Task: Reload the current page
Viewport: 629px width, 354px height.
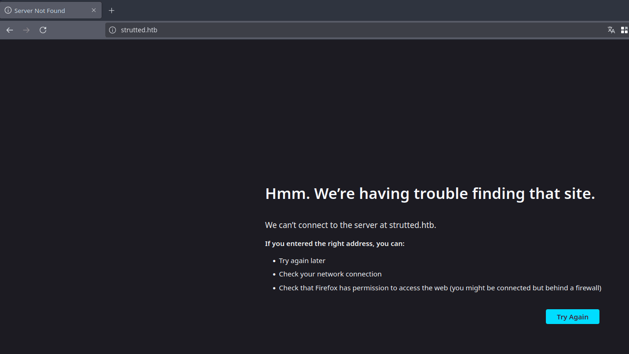Action: coord(43,30)
